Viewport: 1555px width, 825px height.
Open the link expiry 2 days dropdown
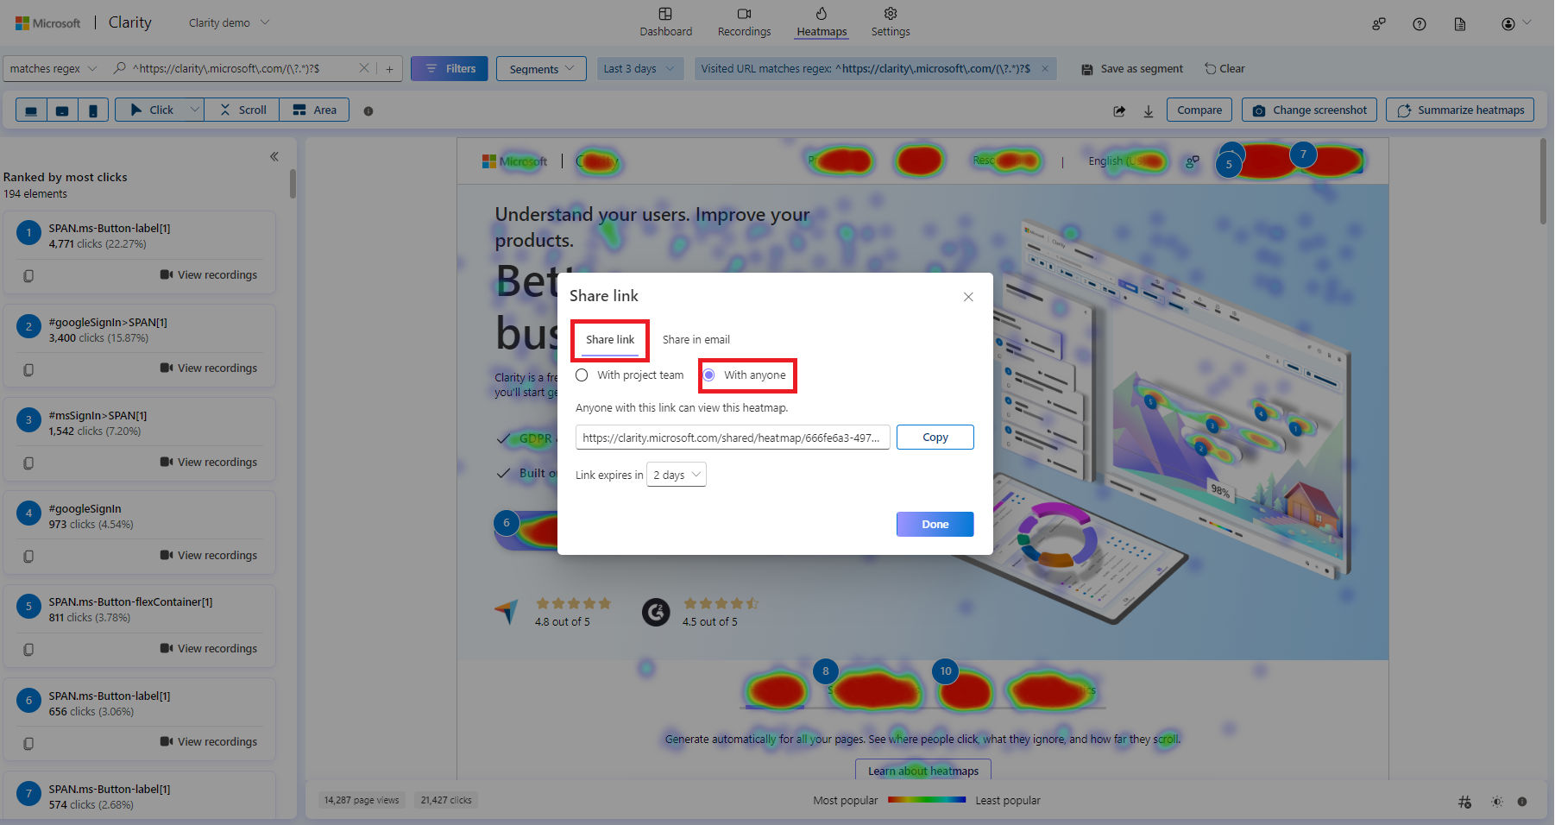pos(677,475)
